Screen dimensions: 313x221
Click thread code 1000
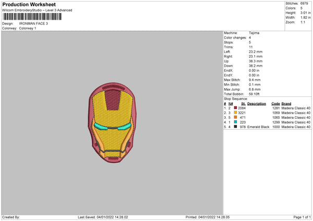[276, 127]
